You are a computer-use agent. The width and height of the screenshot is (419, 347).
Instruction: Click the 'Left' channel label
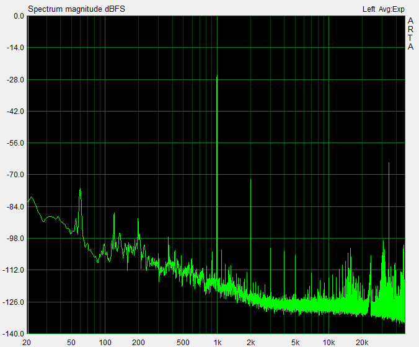[369, 9]
